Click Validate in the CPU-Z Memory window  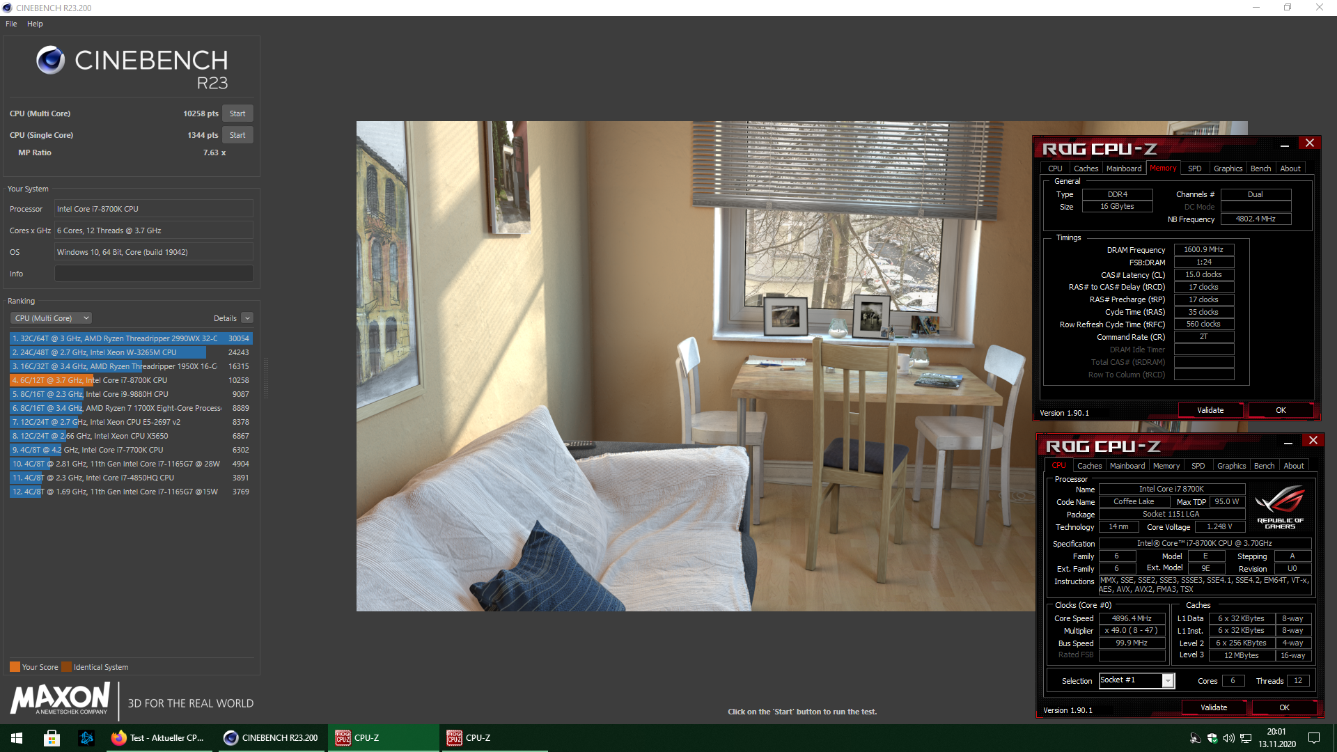coord(1210,410)
